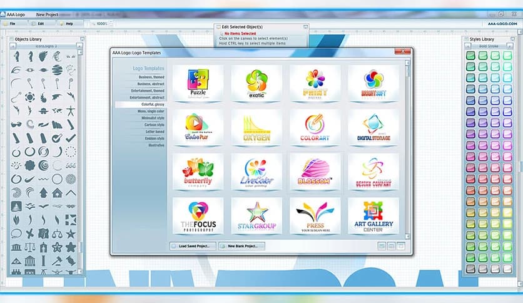Pick the UFO saucer shape
The height and width of the screenshot is (303, 523).
pos(43,111)
